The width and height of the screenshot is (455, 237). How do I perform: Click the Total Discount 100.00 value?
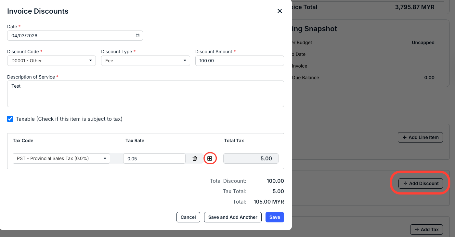pos(275,181)
